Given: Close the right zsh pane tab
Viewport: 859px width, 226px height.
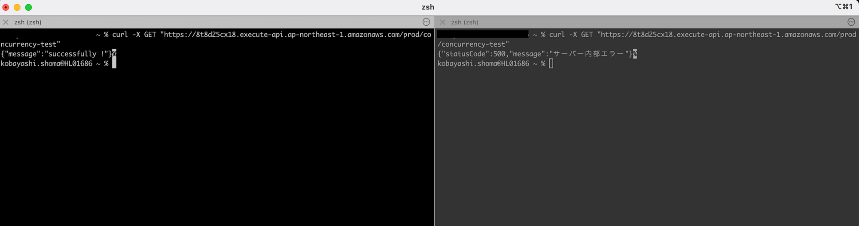Looking at the screenshot, I should point(442,22).
